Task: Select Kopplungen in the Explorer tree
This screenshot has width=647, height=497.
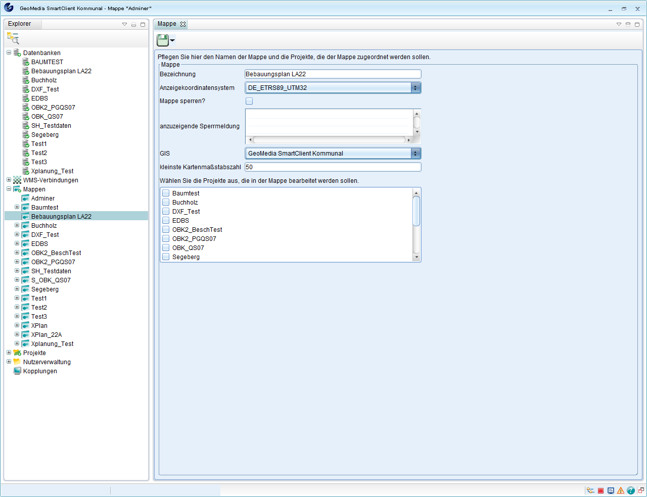Action: [40, 371]
